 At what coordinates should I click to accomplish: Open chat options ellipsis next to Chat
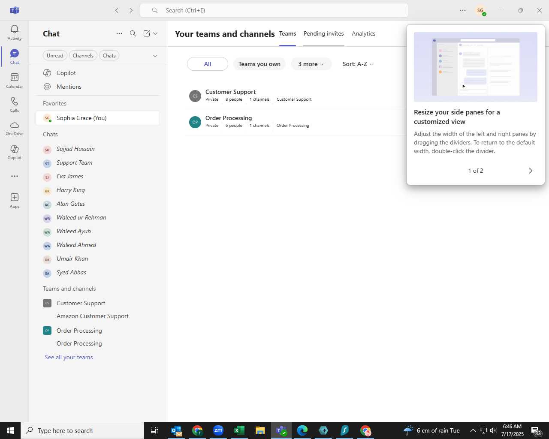[x=119, y=33]
